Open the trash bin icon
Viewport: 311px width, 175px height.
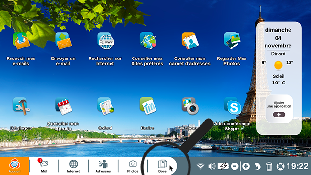click(269, 166)
